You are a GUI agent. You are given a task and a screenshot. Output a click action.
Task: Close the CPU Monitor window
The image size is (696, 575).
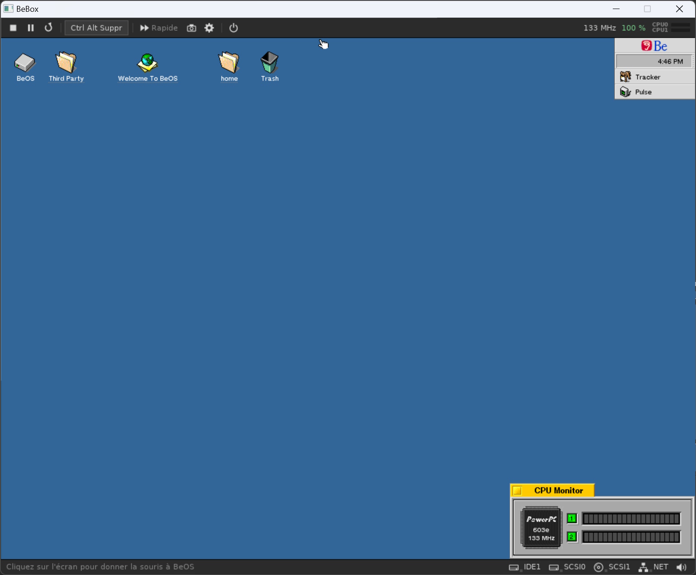pos(518,491)
